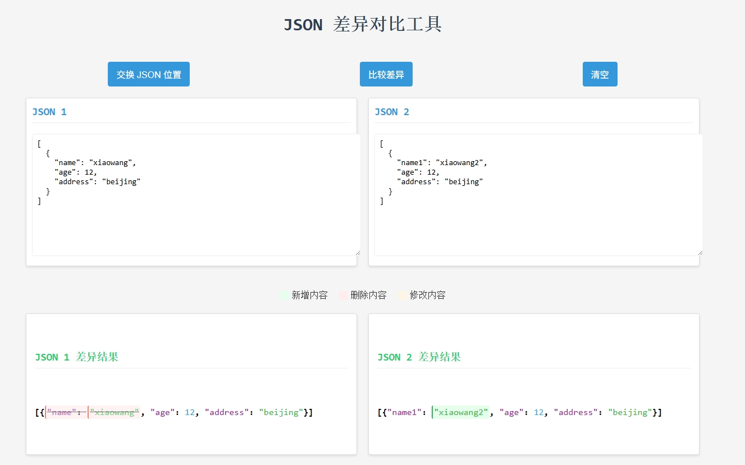Screen dimensions: 745x465
Task: Click "name1" key in JSON 2 result
Action: pos(404,412)
